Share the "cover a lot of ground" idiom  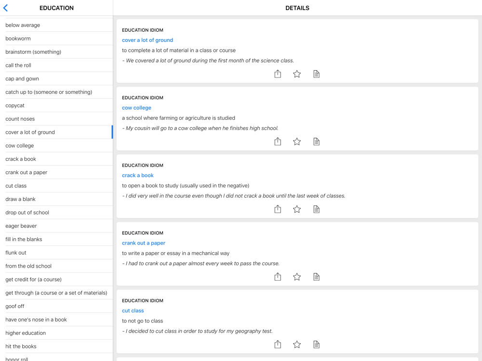[x=278, y=74]
